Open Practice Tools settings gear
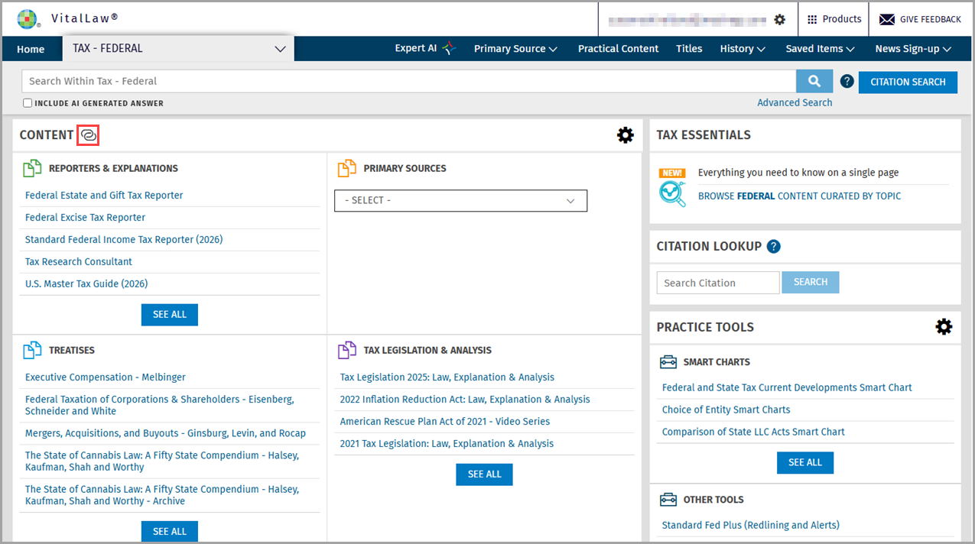Viewport: 975px width, 544px height. pyautogui.click(x=944, y=327)
